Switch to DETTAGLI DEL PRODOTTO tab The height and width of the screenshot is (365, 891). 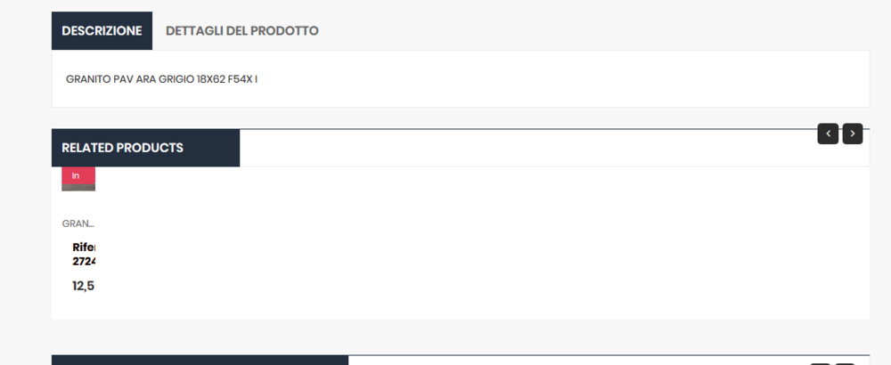tap(242, 30)
